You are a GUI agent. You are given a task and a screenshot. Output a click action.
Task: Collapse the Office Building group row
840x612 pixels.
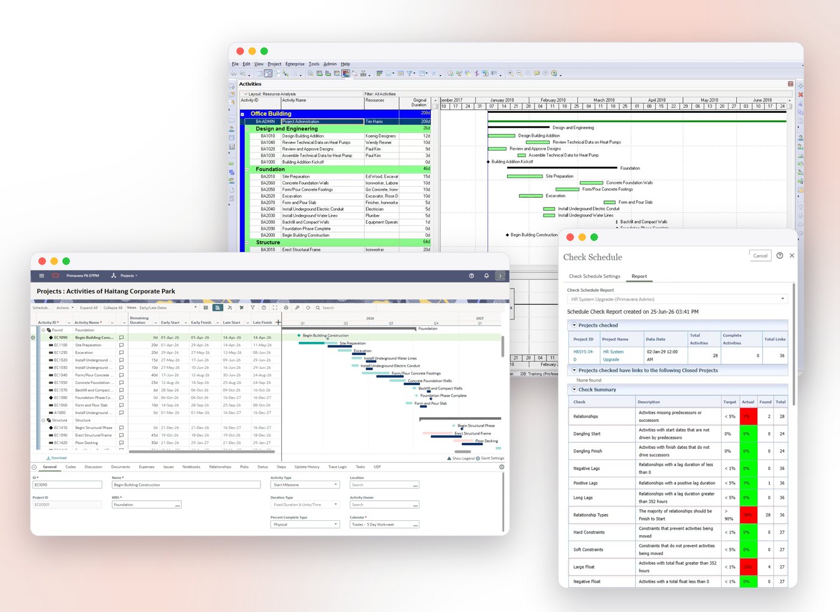242,113
